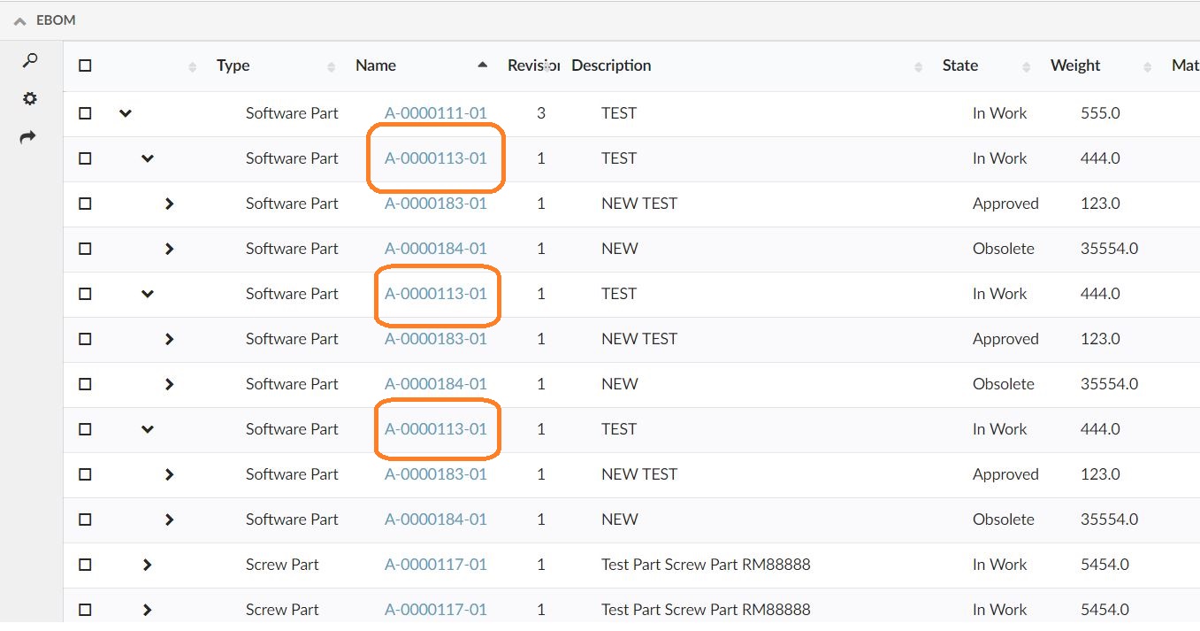Collapse the A-0000111-01 root row
Screen dimensions: 1200x631
tap(126, 113)
